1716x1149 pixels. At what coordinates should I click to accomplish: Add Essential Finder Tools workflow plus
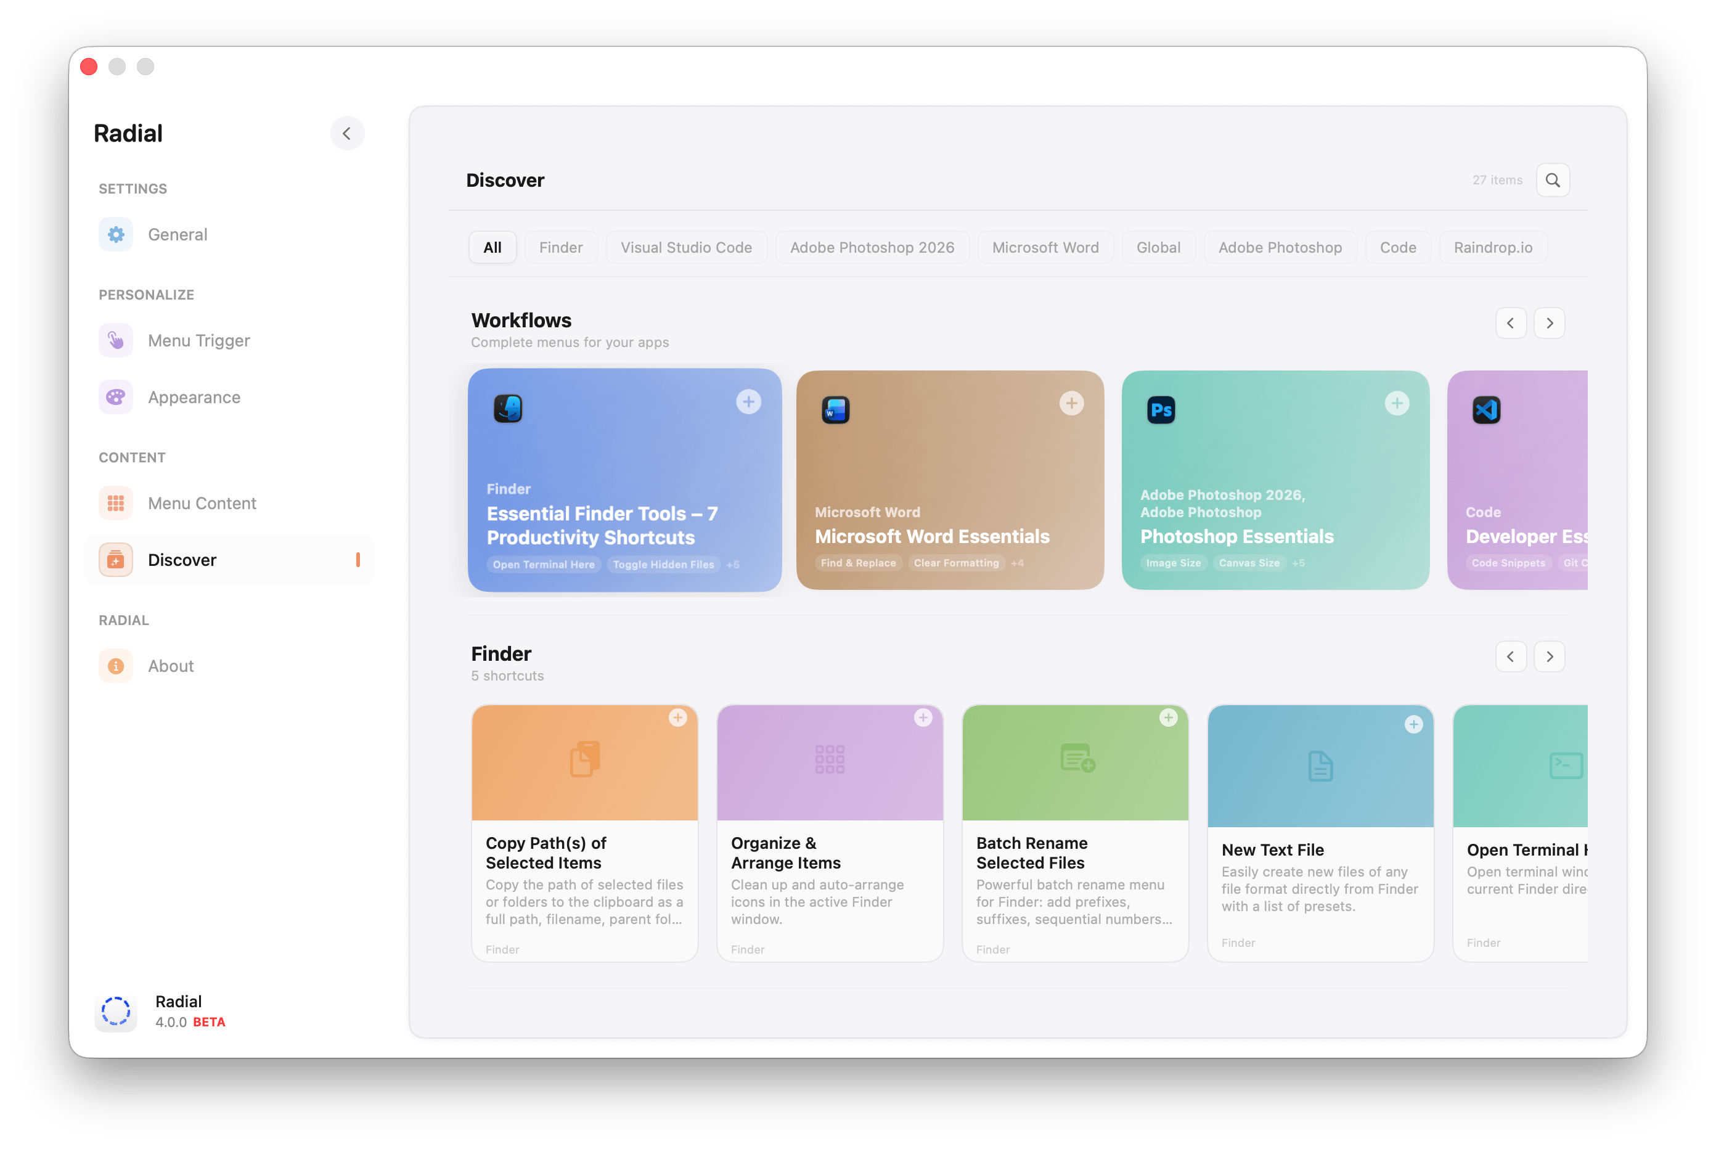(x=748, y=401)
